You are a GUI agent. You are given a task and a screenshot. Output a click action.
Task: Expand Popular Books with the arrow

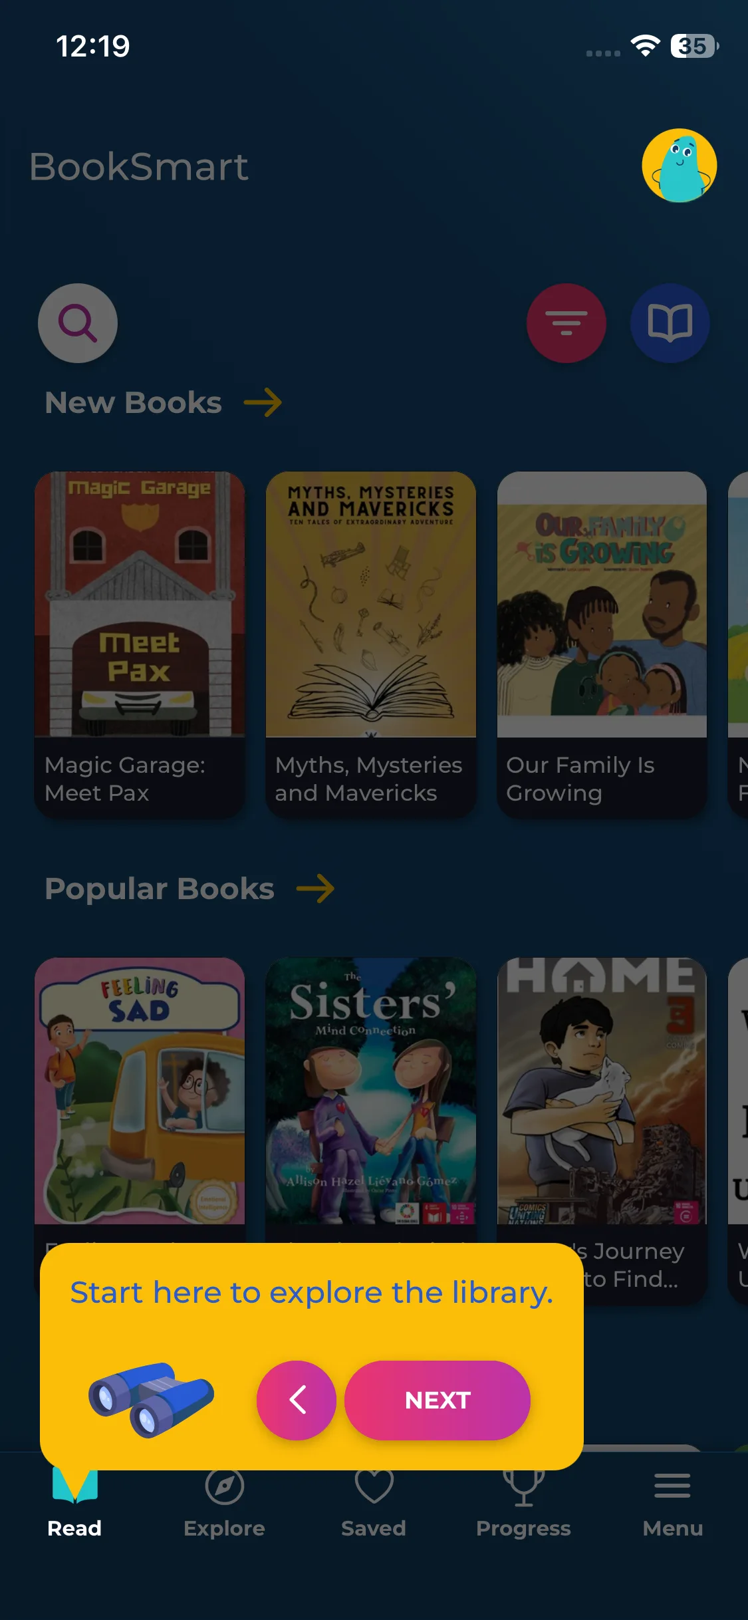coord(315,888)
